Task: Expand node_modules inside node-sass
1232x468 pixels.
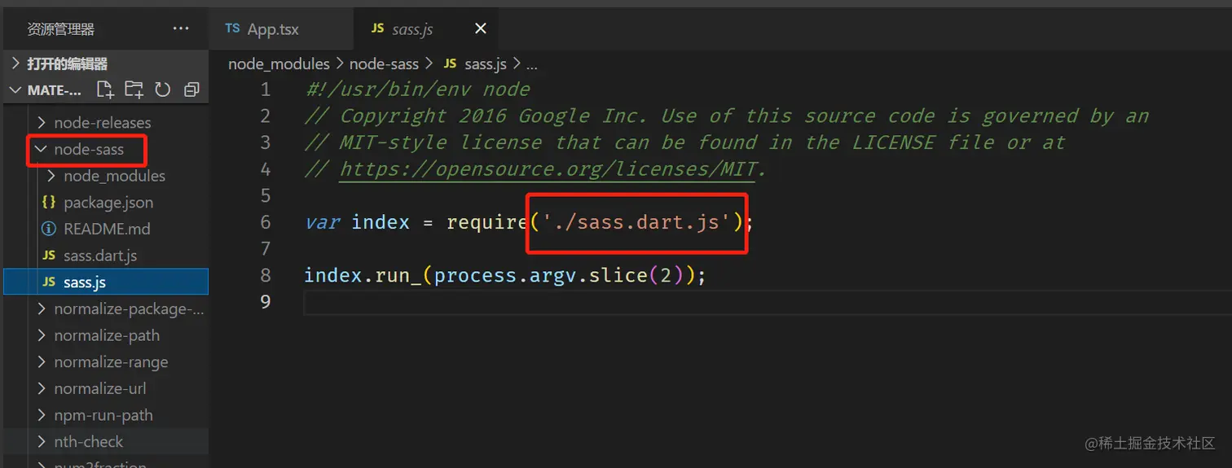Action: tap(114, 176)
